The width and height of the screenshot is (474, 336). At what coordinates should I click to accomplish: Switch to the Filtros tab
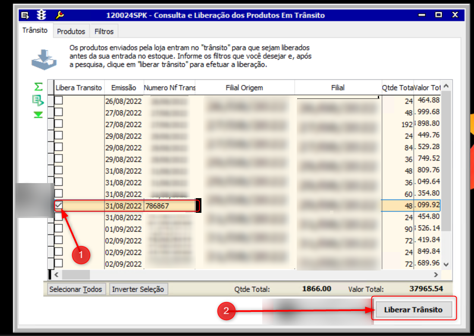[104, 31]
